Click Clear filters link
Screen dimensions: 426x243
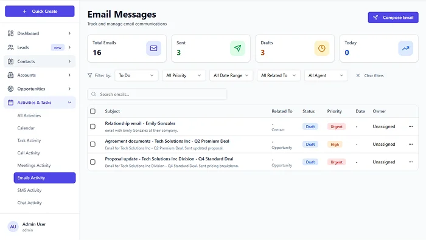[x=370, y=75]
